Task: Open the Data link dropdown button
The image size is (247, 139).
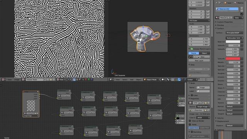Action: (x=239, y=18)
